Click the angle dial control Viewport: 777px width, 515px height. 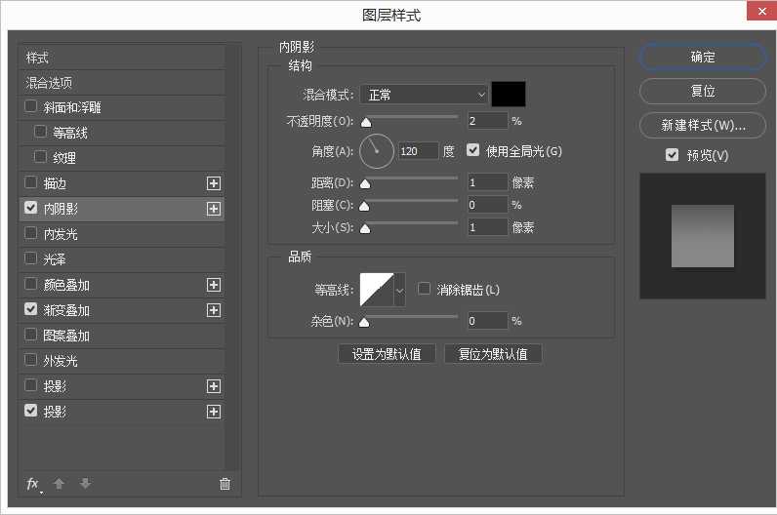click(x=377, y=150)
